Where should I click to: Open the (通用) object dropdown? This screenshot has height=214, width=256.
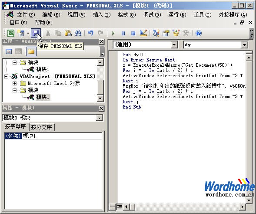pos(174,45)
